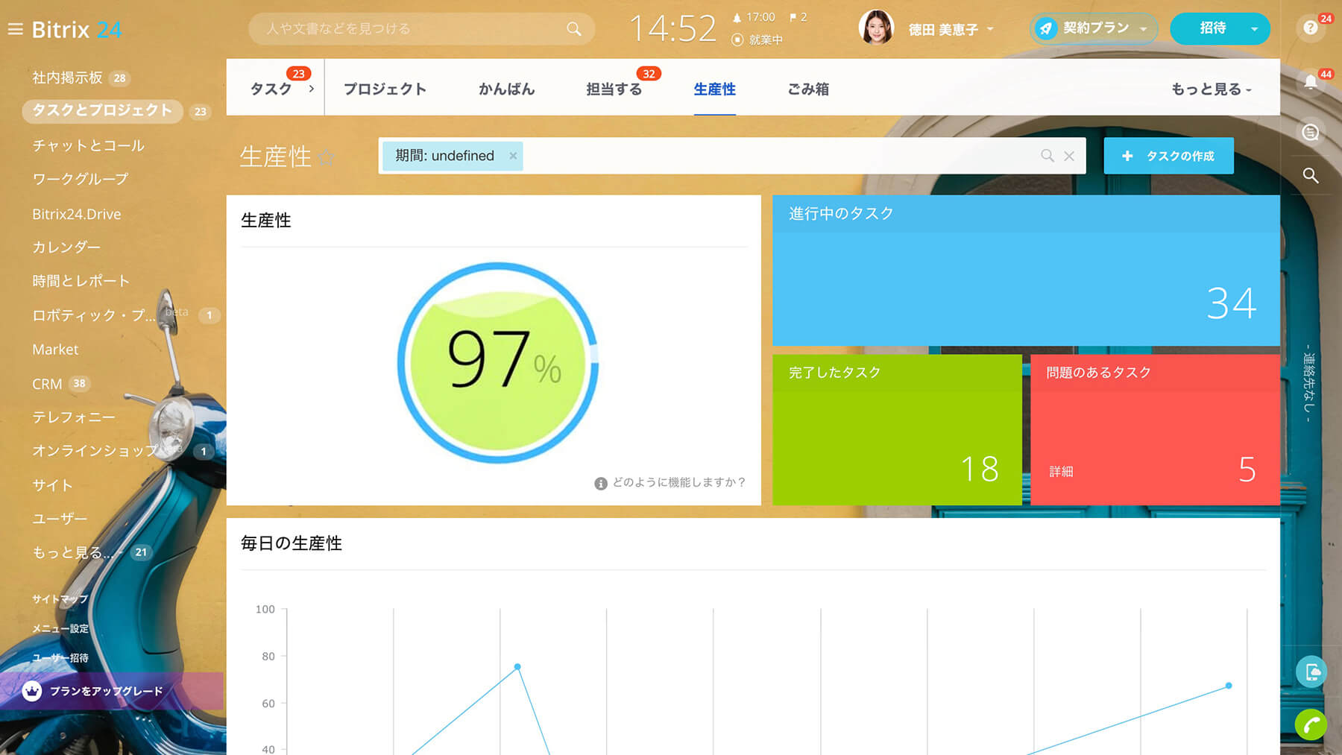This screenshot has width=1342, height=755.
Task: Switch to the かんばん tab
Action: tap(507, 89)
